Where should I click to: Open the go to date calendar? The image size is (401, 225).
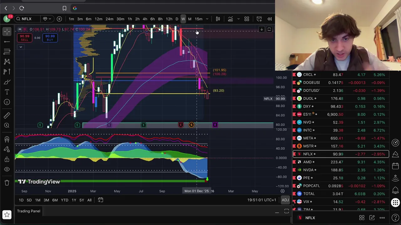(x=101, y=200)
